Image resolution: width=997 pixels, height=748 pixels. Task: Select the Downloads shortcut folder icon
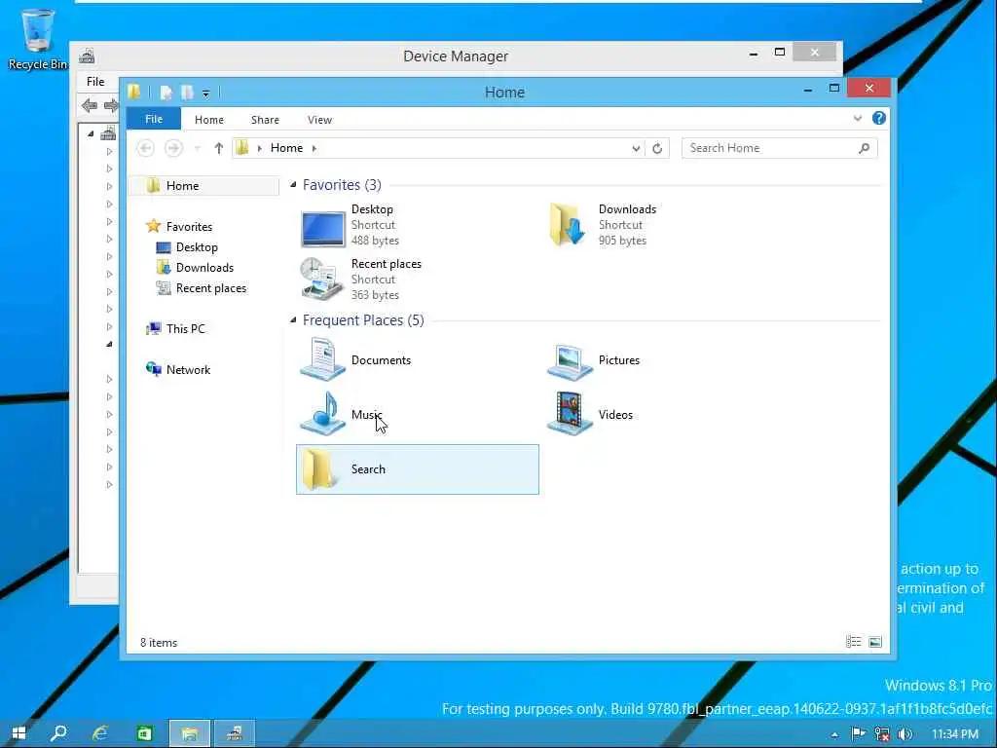567,225
